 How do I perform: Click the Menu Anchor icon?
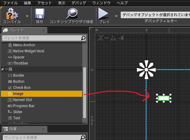coord(10,45)
